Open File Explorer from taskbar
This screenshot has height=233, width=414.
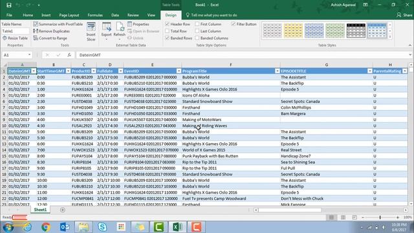[x=83, y=227]
